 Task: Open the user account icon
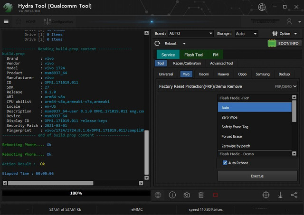pos(289,21)
